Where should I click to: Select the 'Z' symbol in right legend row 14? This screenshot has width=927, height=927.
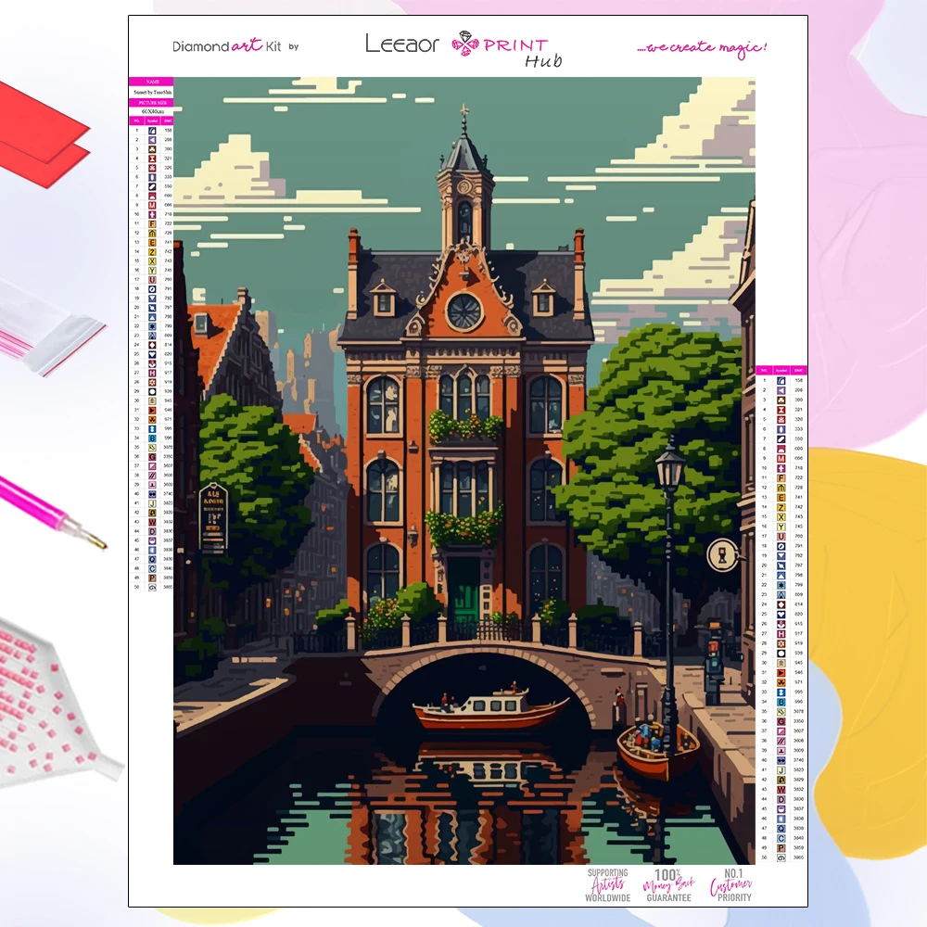click(781, 507)
